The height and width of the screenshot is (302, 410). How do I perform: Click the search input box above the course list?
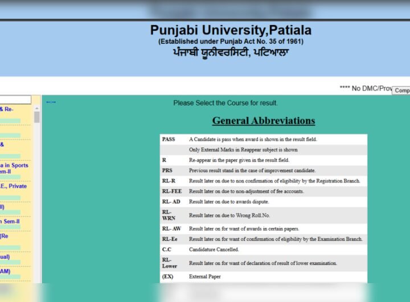15,100
